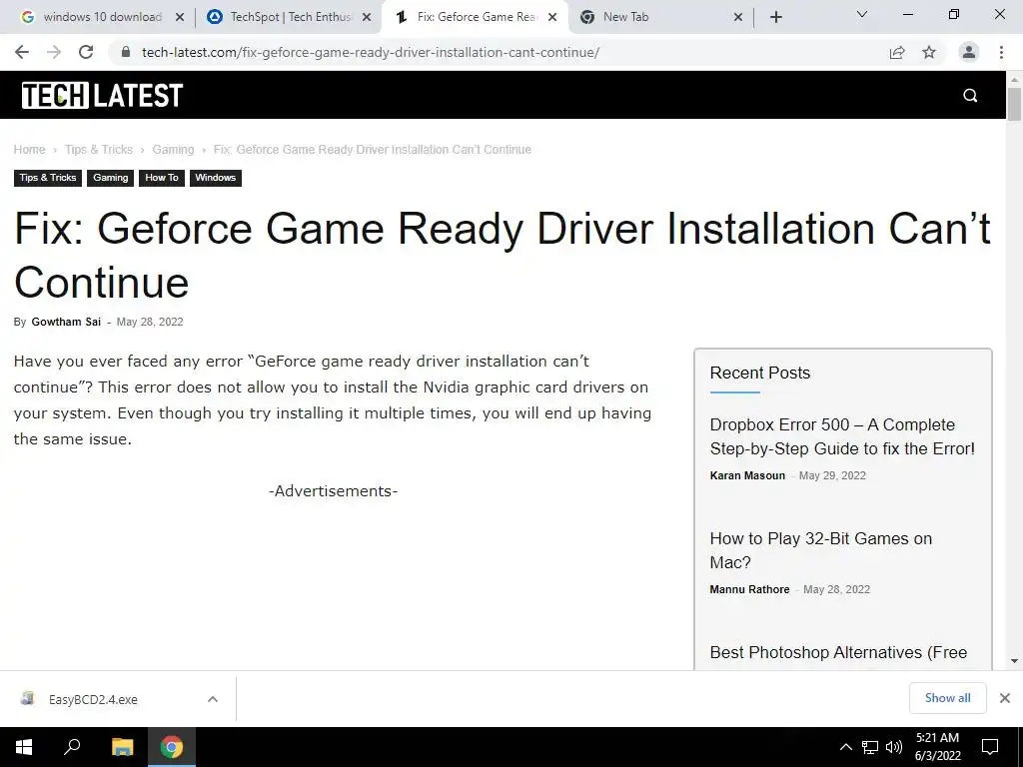Click the vertical scrollbar thumb
The height and width of the screenshot is (767, 1023).
1014,104
